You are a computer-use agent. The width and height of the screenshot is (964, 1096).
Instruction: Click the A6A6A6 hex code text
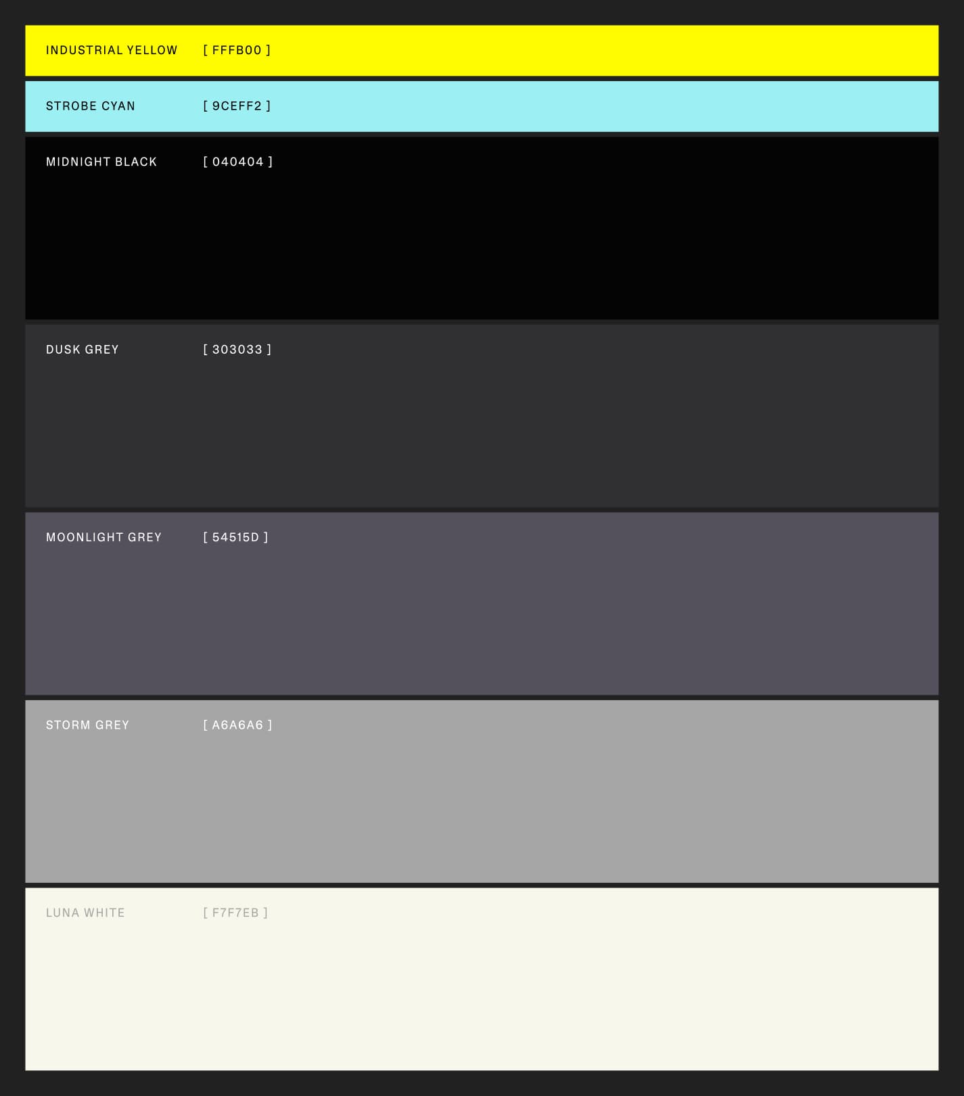coord(237,725)
